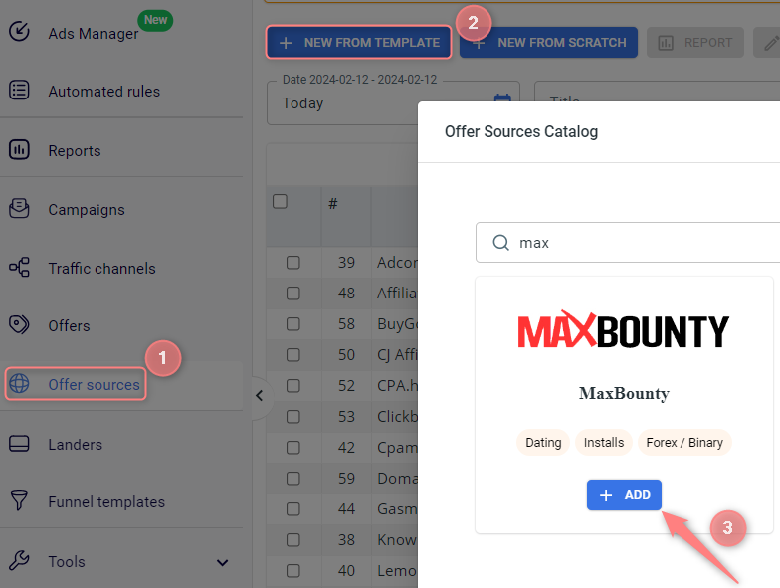Click the Offer sources globe icon
Screen dimensions: 780x588
(19, 384)
